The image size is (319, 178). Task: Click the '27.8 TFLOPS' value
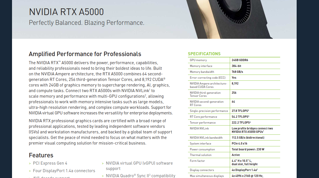click(240, 111)
